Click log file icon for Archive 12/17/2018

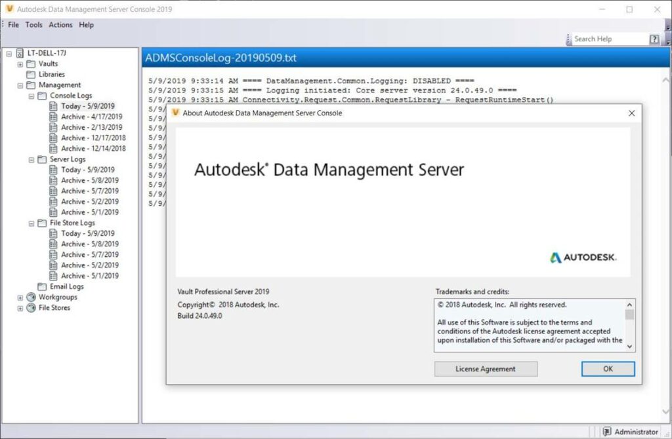point(53,138)
